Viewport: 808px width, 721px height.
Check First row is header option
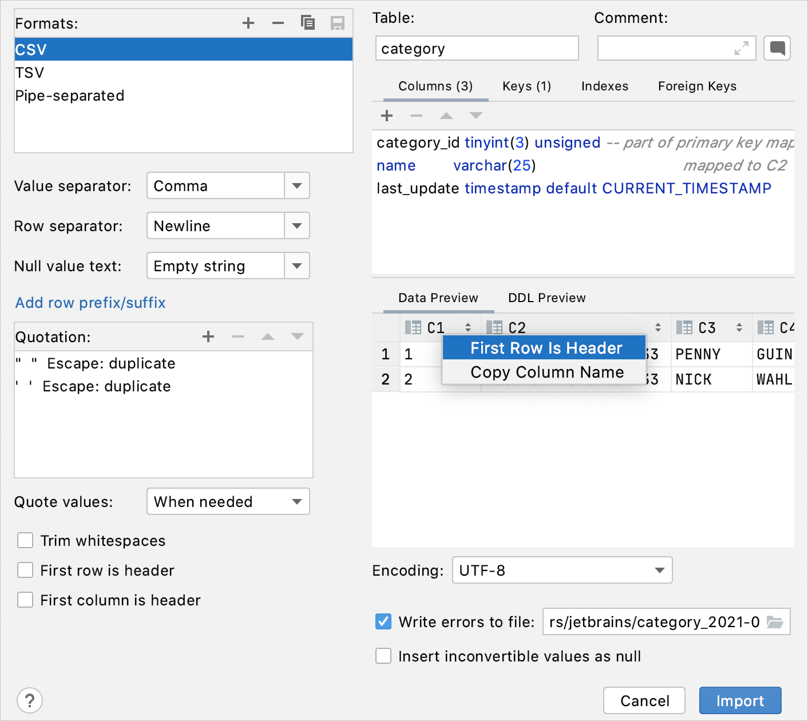[x=25, y=570]
